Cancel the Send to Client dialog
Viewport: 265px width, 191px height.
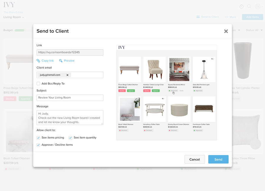click(x=195, y=159)
